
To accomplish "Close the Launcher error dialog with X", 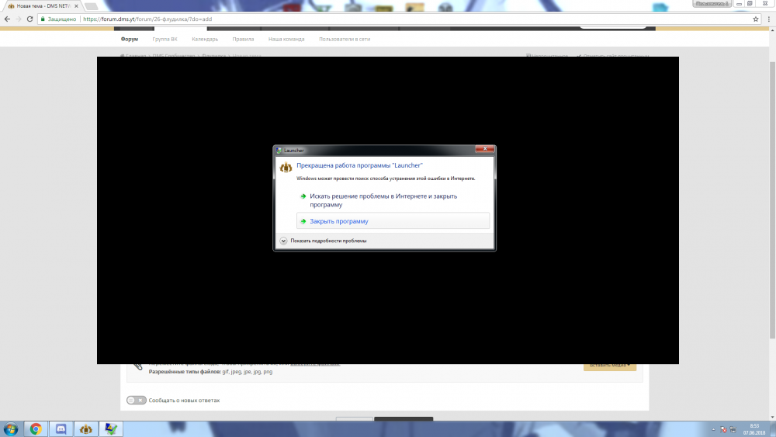I will (x=485, y=149).
